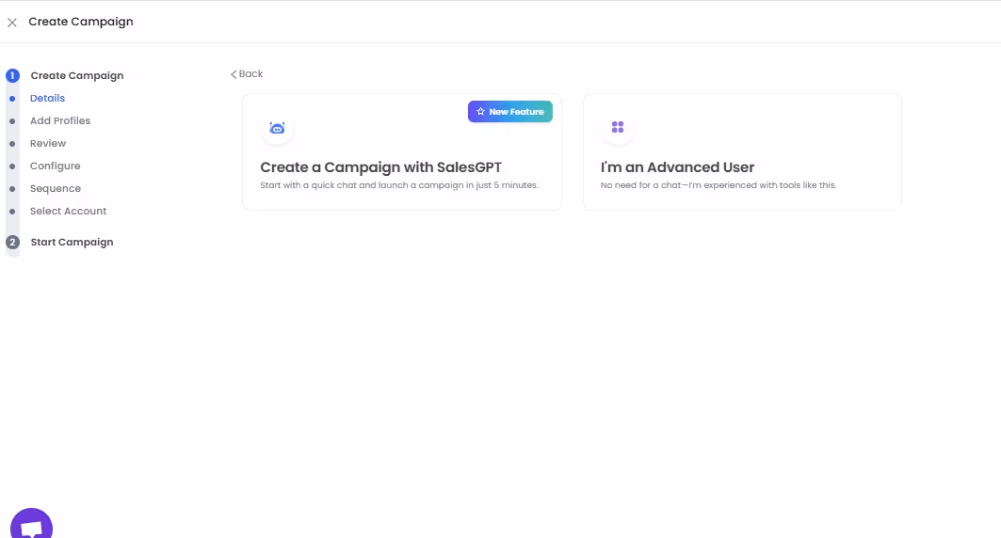Choose the I'm an Advanced User card
This screenshot has height=538, width=1001.
tap(742, 151)
